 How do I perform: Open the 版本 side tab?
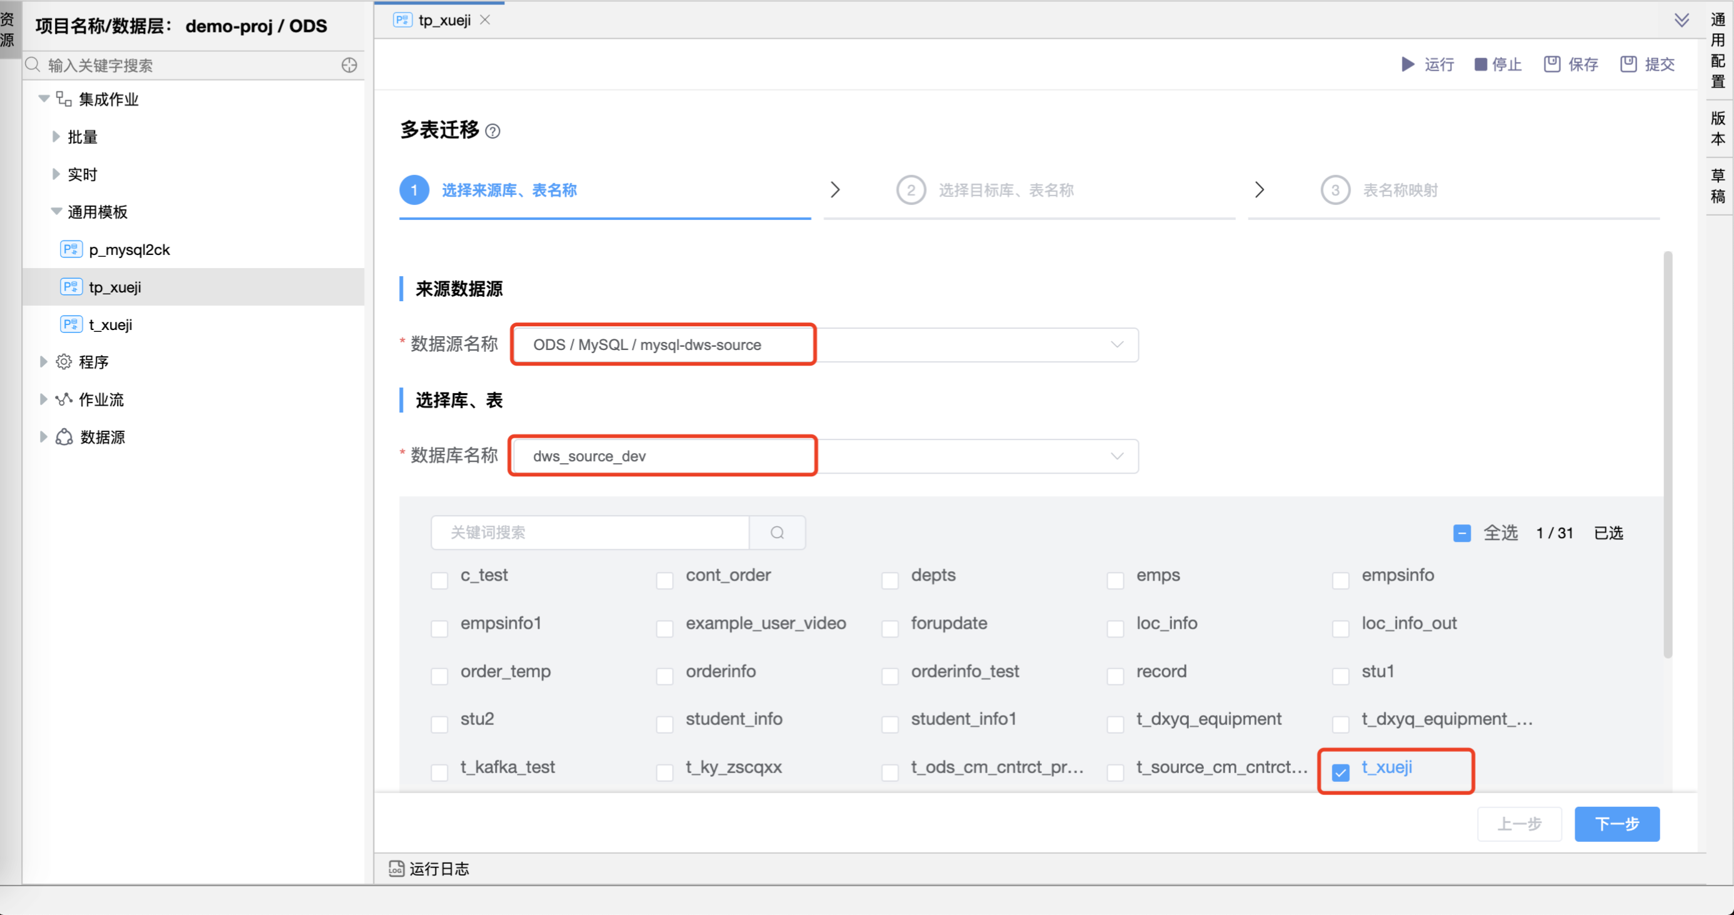1717,129
